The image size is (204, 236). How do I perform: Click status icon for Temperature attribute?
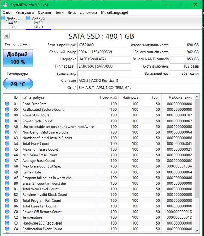[7, 217]
